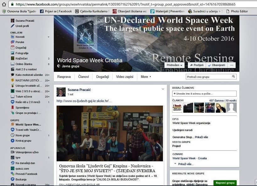
Task: Open Alati 2.0 u nastavi icon
Action: pos(13,69)
